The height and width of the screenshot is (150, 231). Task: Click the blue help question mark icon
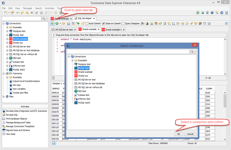[226, 24]
